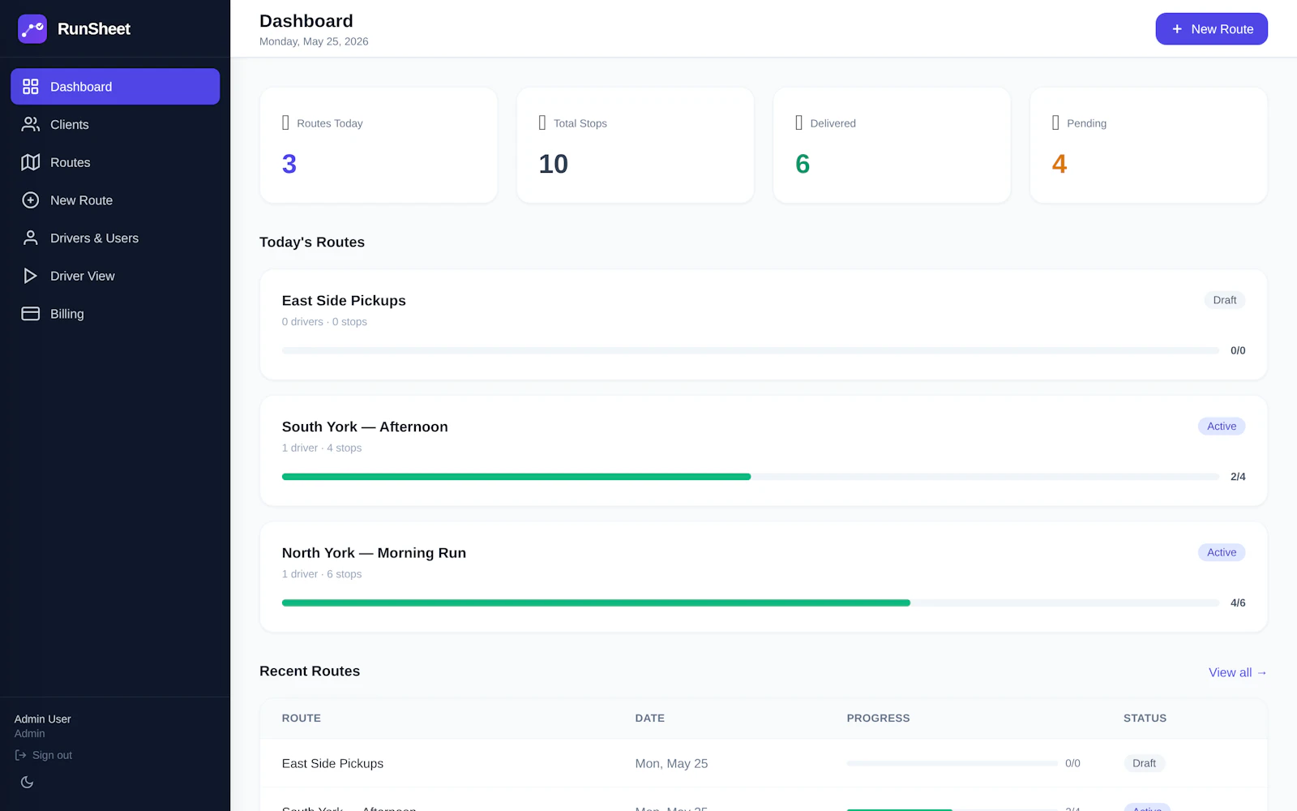Viewport: 1297px width, 811px height.
Task: Click the Dashboard grid icon
Action: (x=31, y=87)
